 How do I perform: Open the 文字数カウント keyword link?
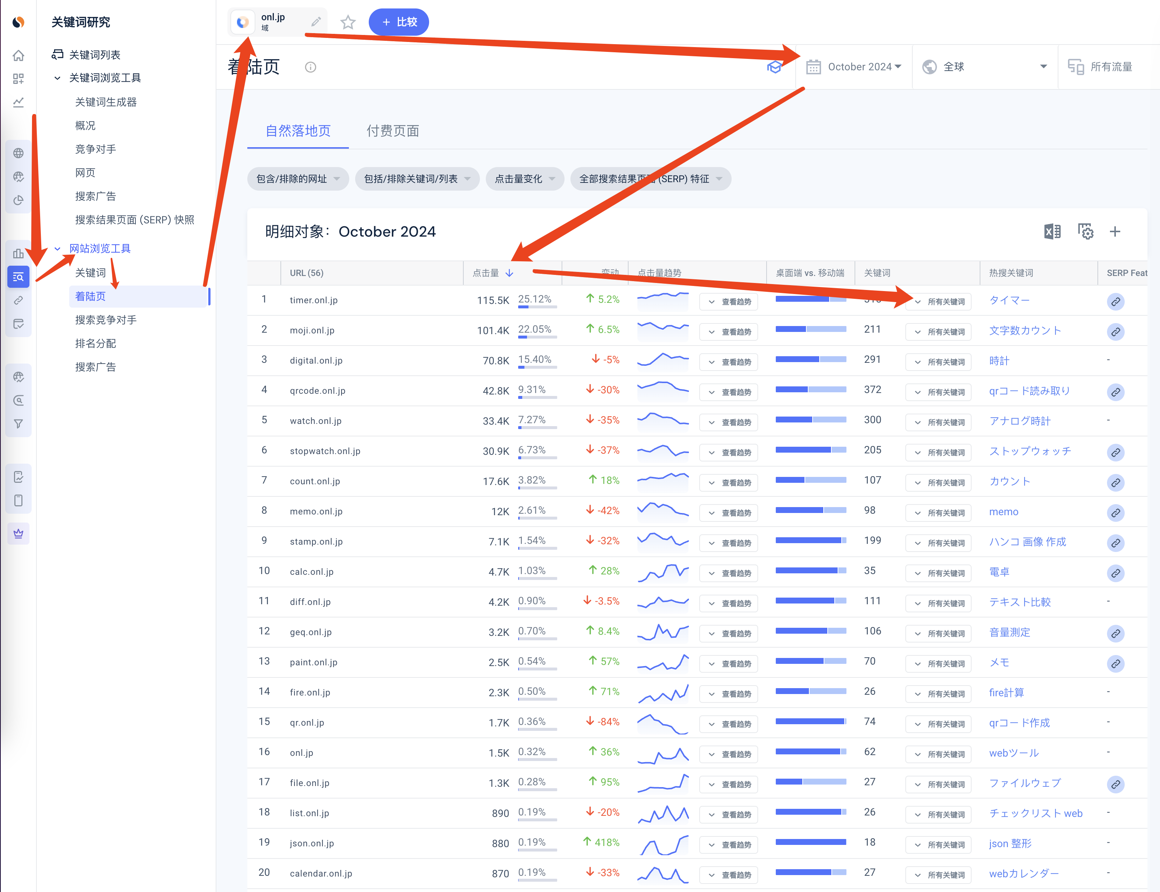pos(1025,330)
